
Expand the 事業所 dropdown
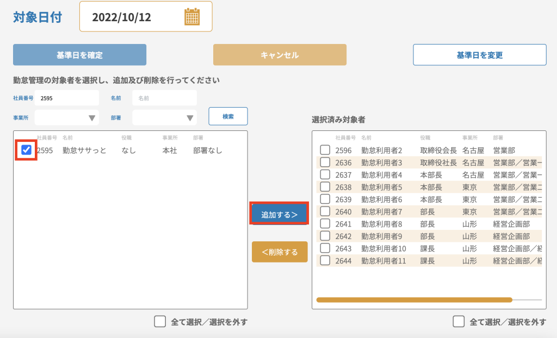67,117
